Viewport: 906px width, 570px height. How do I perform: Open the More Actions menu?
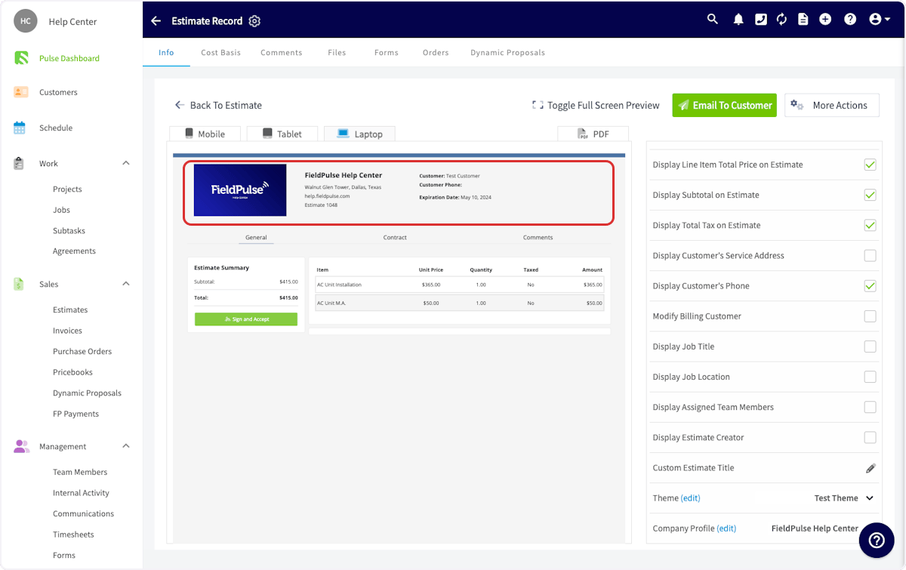tap(832, 105)
